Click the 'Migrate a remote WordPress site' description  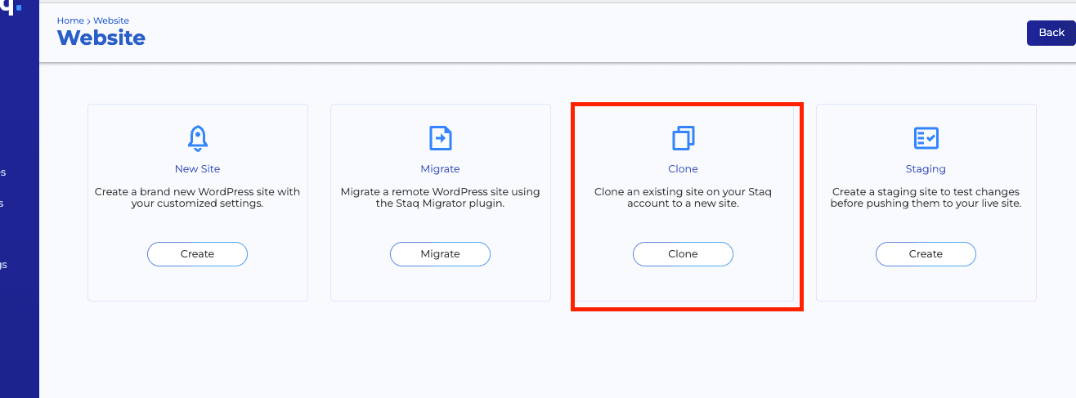440,198
